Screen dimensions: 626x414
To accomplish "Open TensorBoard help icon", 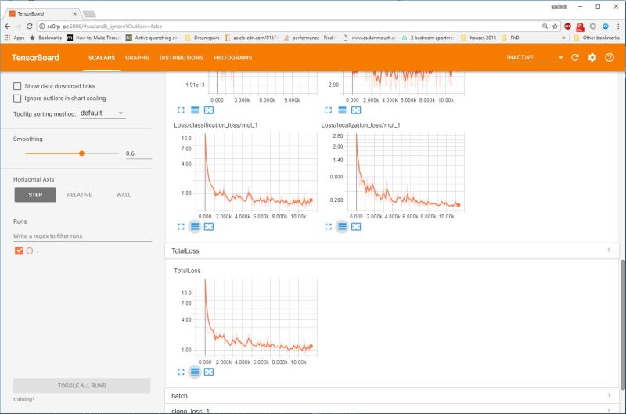I will click(610, 57).
